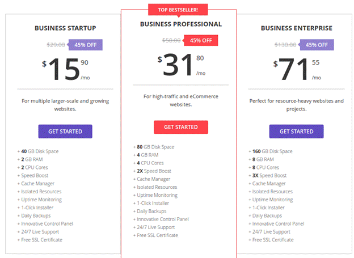Screen dimensions: 354x258
Task: Click the crossed-out $130.00 original price
Action: coord(286,45)
